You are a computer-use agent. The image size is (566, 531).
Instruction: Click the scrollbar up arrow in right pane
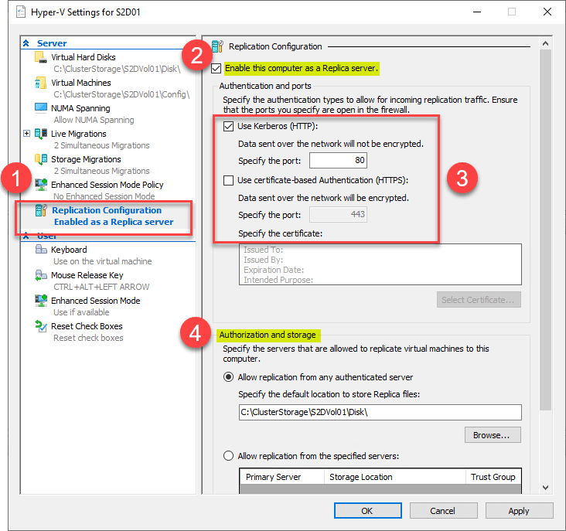545,43
